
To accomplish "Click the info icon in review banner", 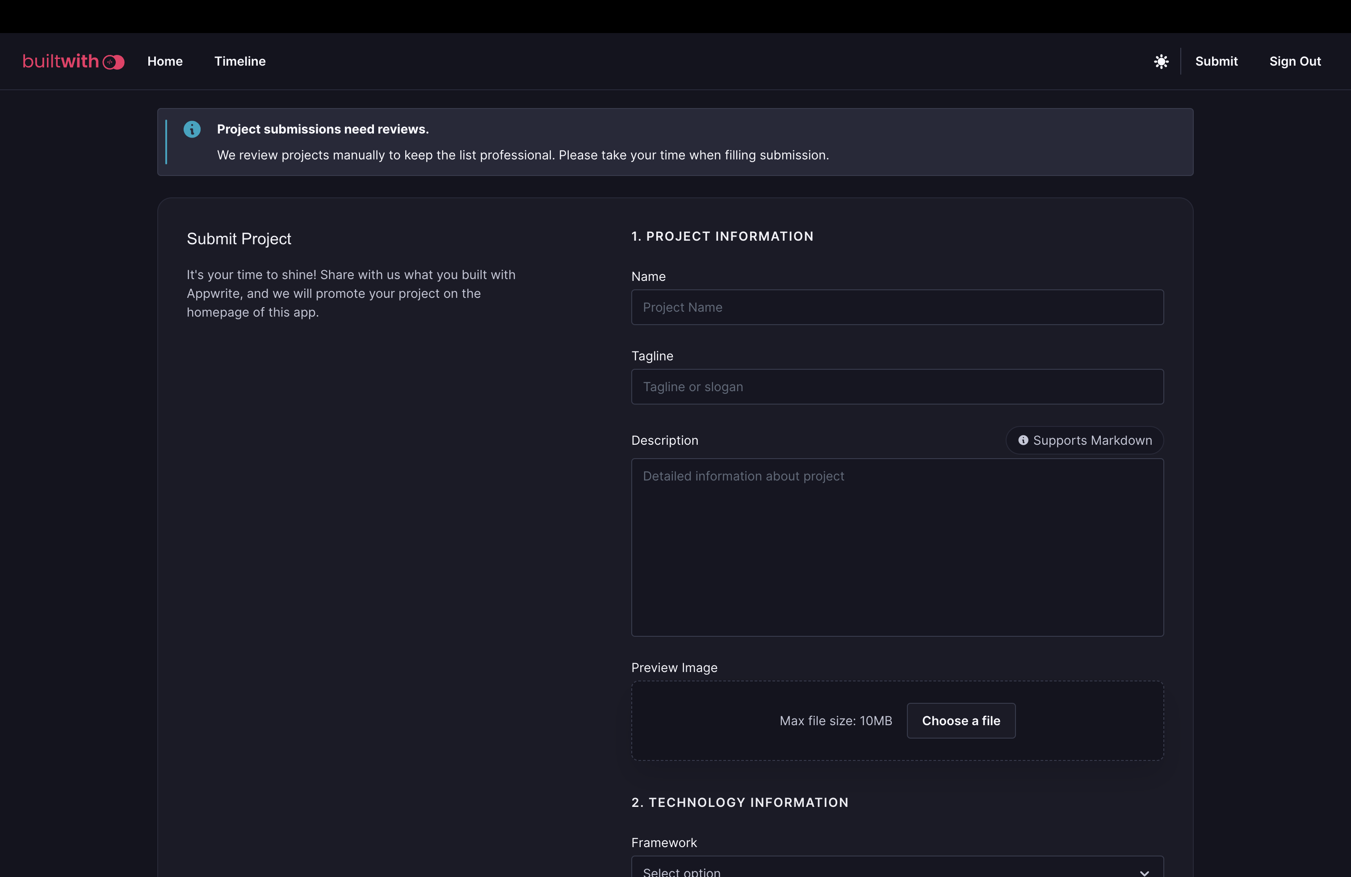I will point(192,129).
